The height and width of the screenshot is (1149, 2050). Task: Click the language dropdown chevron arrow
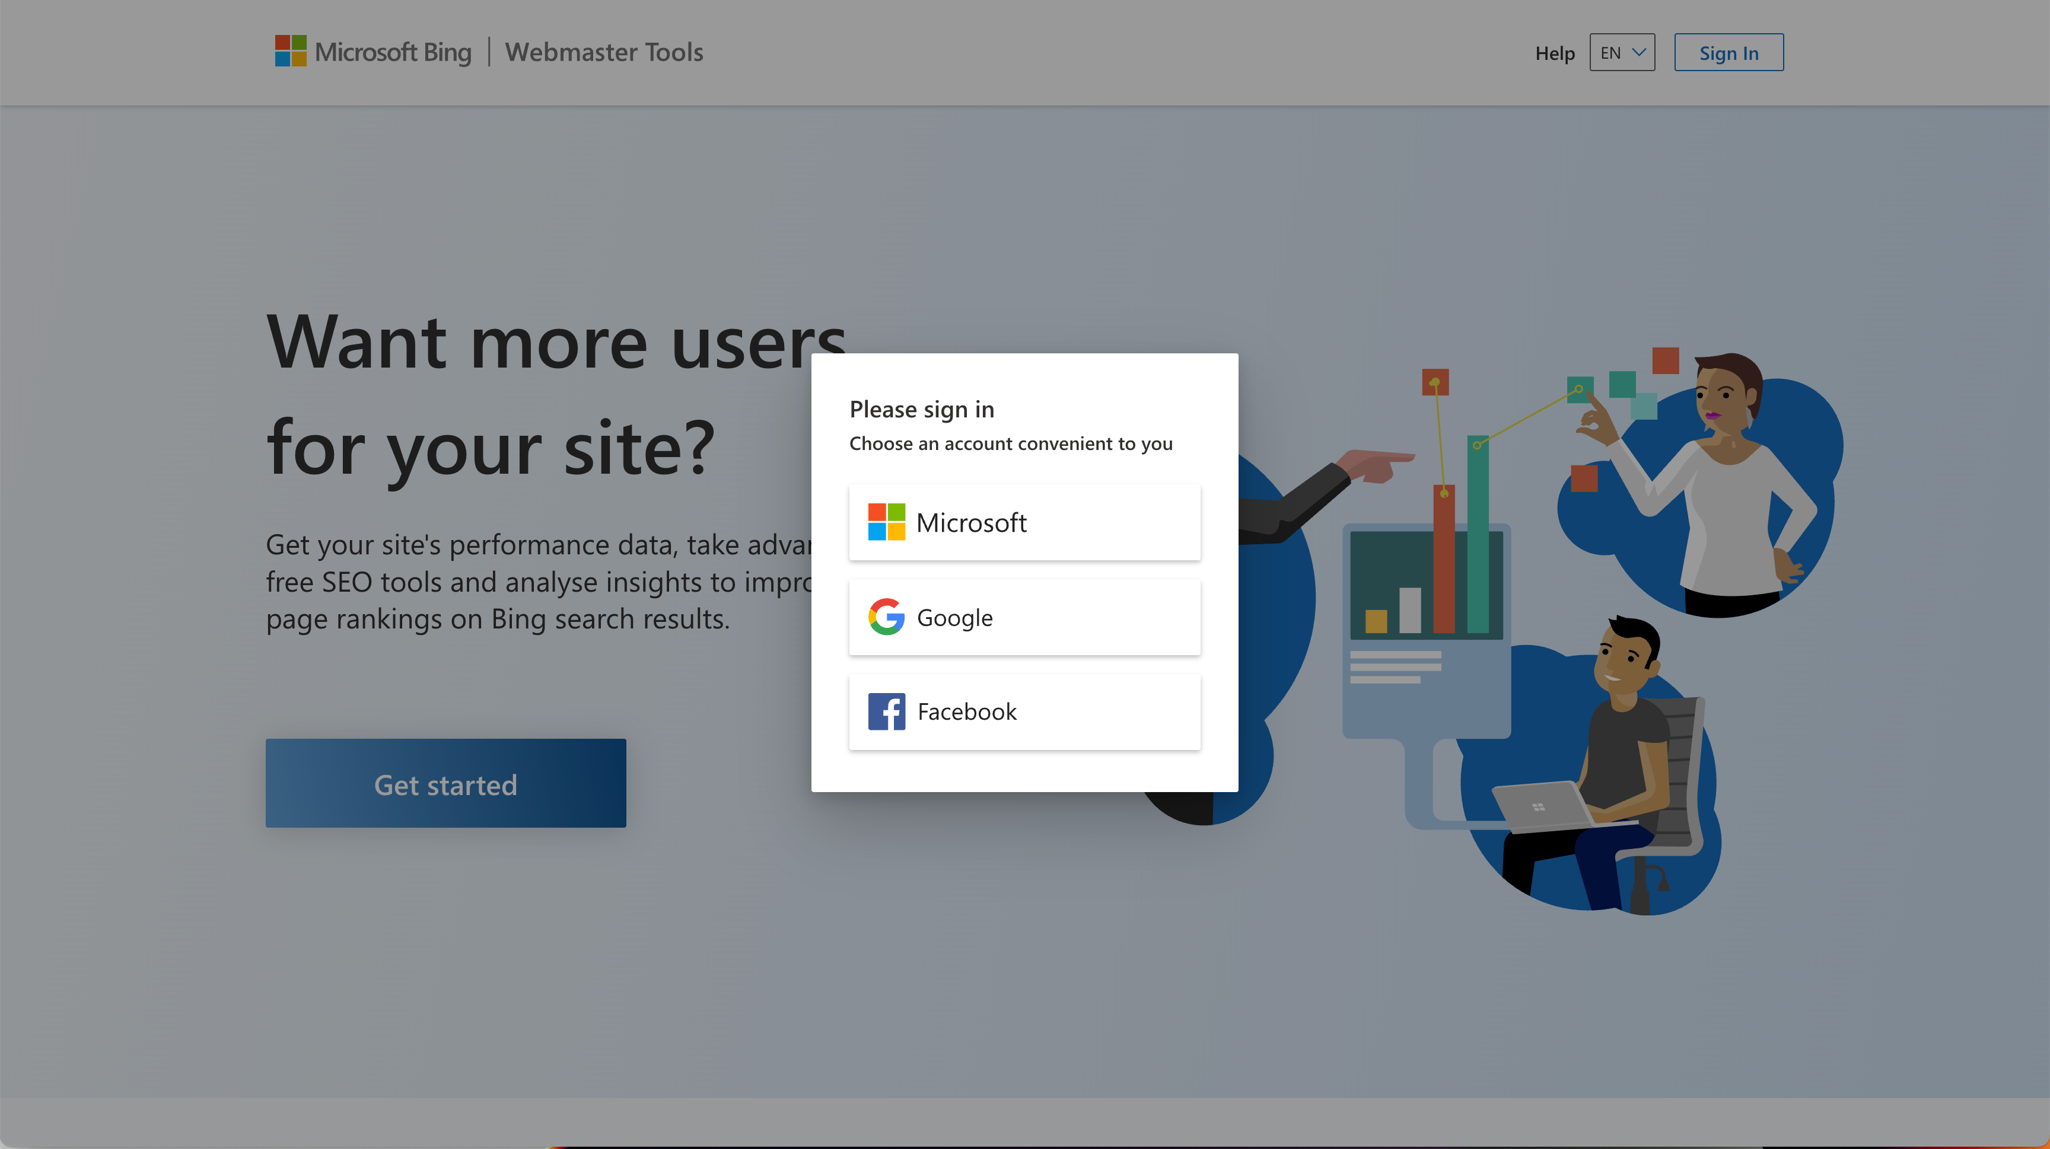(x=1638, y=53)
